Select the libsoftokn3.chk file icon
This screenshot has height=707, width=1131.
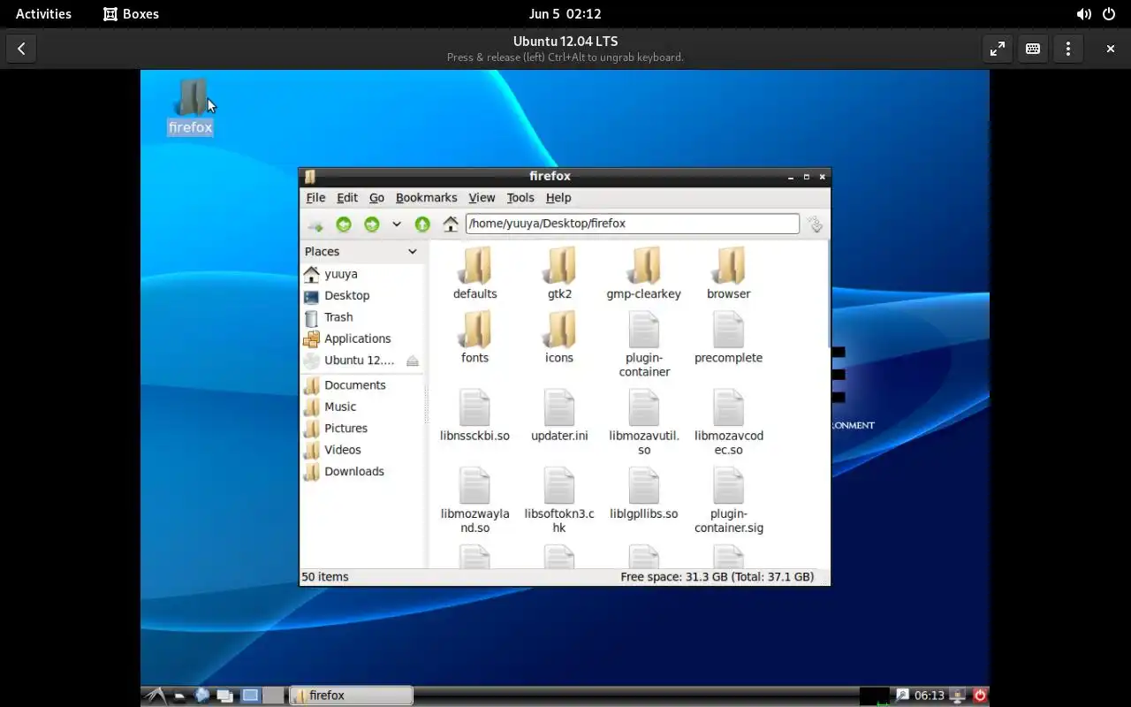559,485
